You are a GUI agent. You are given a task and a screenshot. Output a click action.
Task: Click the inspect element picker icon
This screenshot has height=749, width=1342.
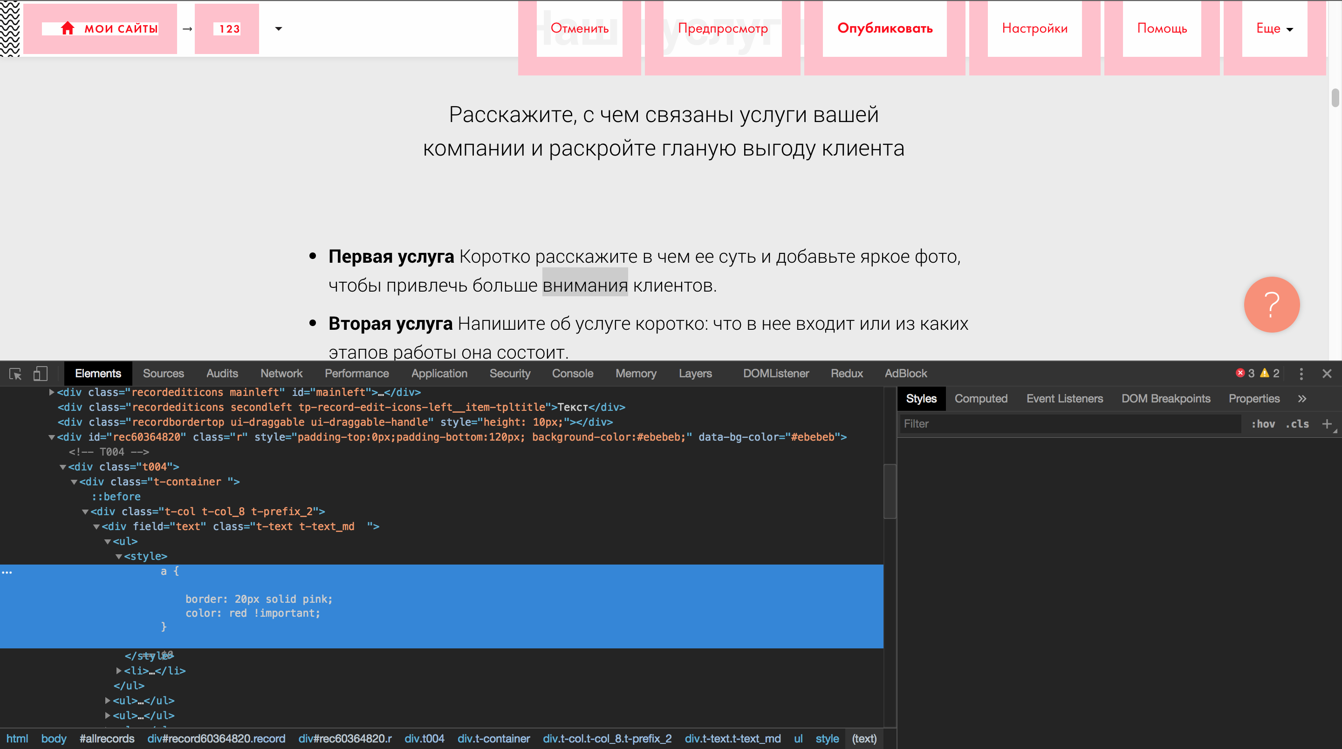pyautogui.click(x=16, y=374)
